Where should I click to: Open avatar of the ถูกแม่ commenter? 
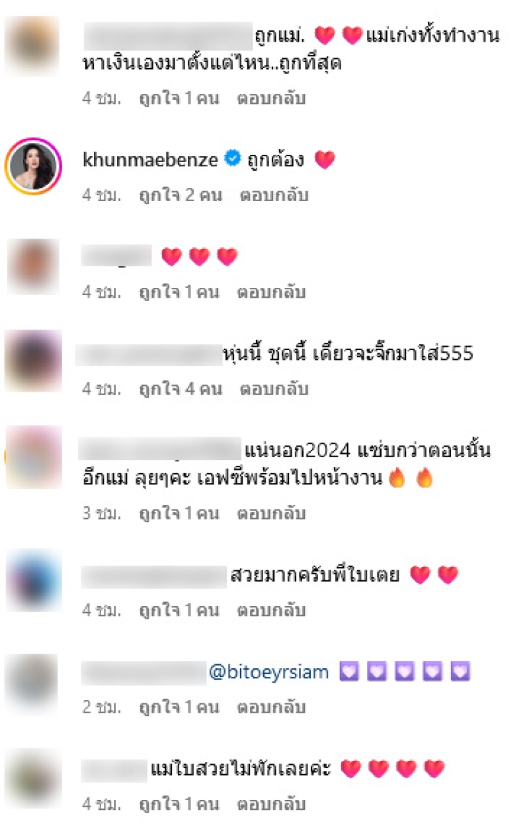34,46
